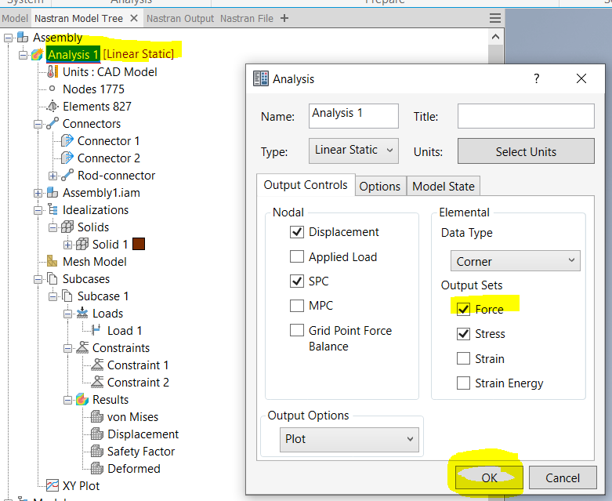Toggle the SPC checkbox
Viewport: 612px width, 501px height.
[297, 281]
